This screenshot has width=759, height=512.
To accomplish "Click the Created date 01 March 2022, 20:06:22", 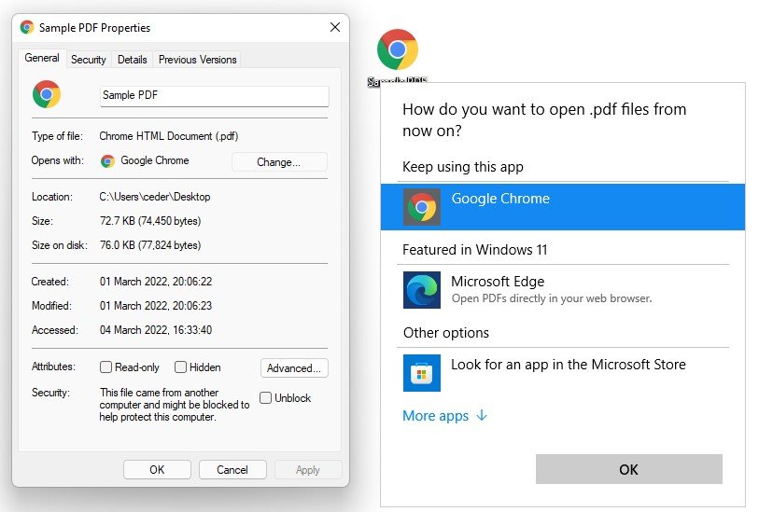I will pos(156,282).
